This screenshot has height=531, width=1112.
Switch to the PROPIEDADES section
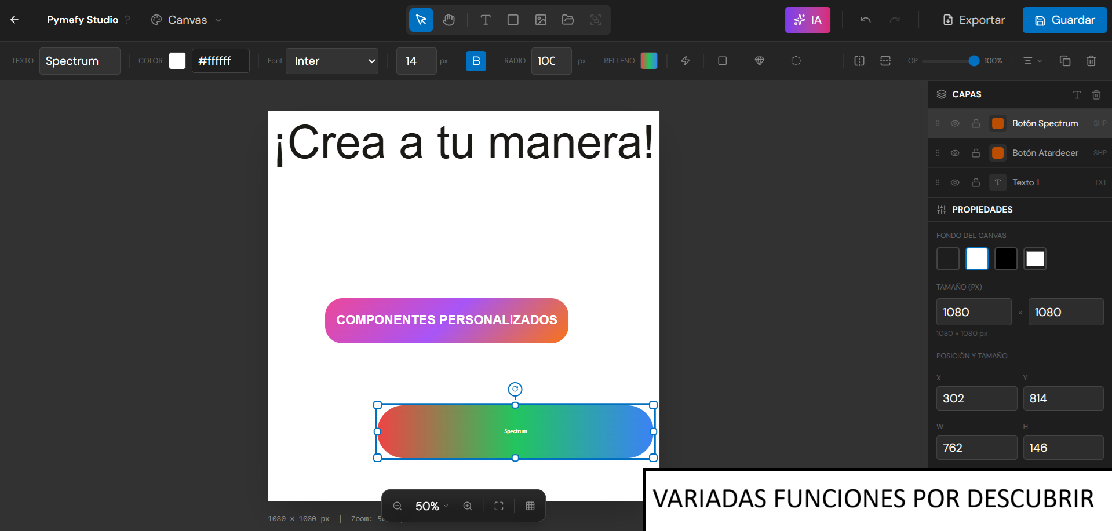(983, 210)
